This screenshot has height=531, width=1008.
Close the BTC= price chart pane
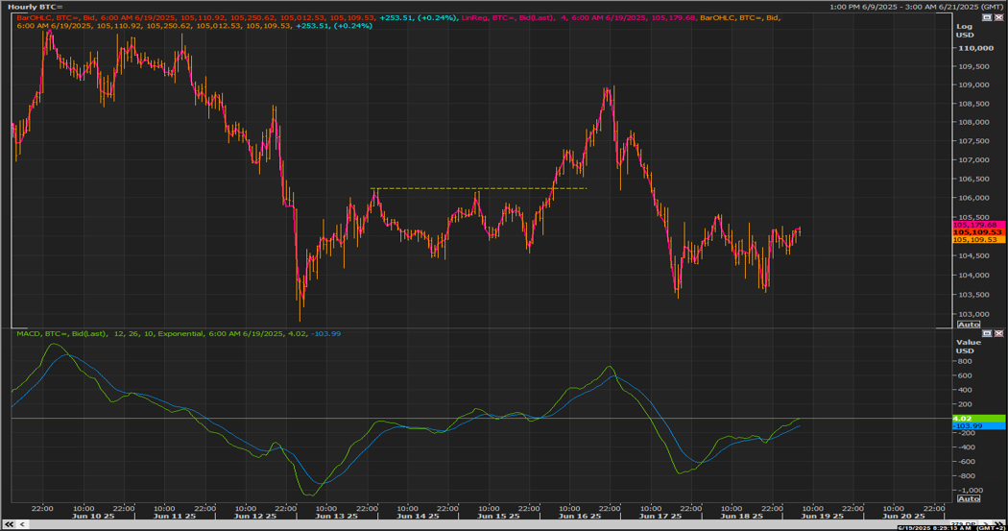[998, 17]
